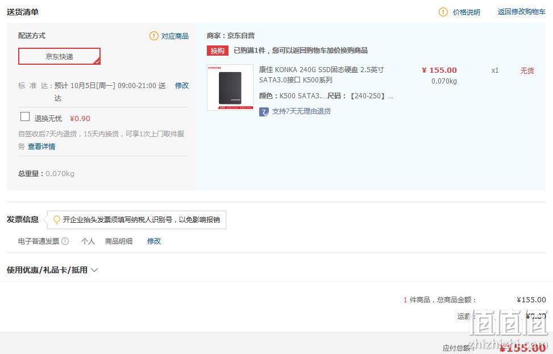This screenshot has height=354, width=553.
Task: Click 总重量 0.070kg text
Action: click(46, 173)
